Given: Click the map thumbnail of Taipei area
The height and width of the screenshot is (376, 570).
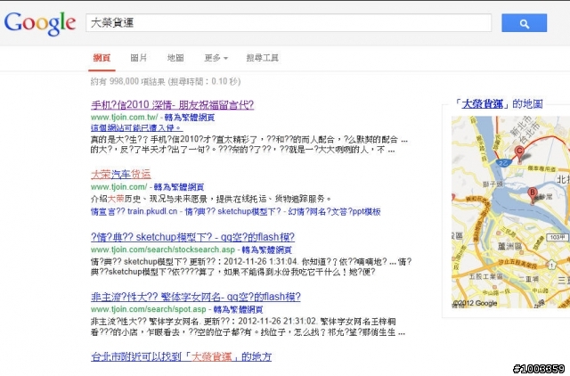Looking at the screenshot, I should (x=510, y=212).
